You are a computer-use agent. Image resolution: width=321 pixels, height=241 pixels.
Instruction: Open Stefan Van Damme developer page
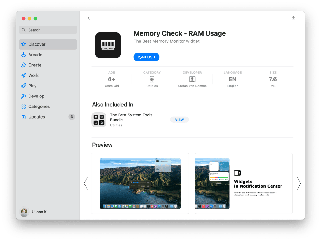192,86
